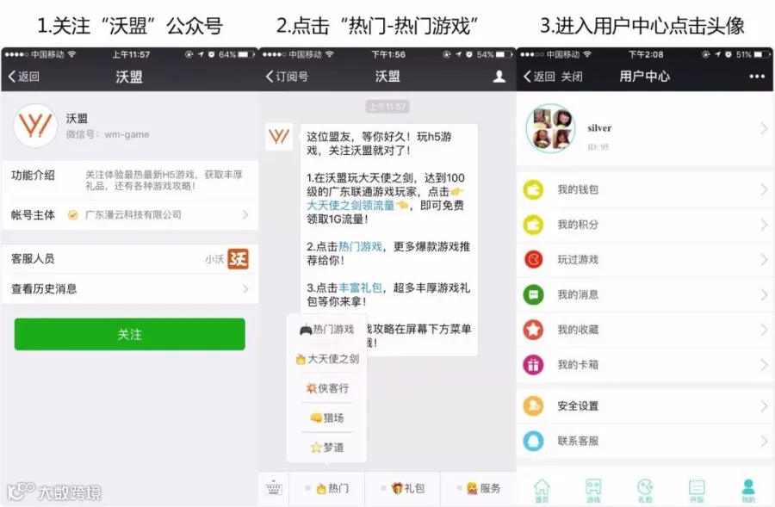
Task: Tap the silver user avatar photo
Action: coord(550,128)
